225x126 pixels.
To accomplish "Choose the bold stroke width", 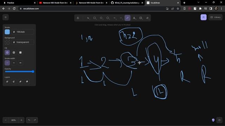I will [x=14, y=63].
